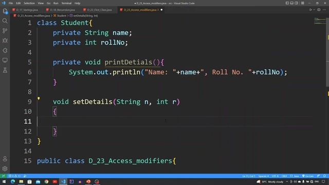Show hidden system tray icons
329x185 pixels.
287,181
